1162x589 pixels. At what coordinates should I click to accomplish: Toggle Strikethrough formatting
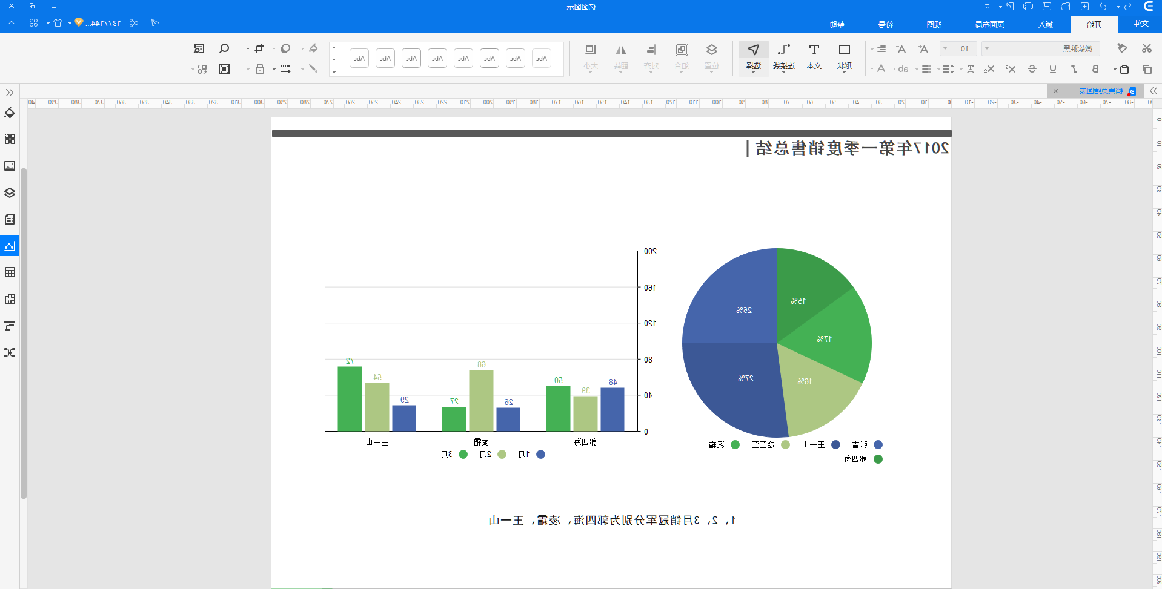(x=1032, y=69)
